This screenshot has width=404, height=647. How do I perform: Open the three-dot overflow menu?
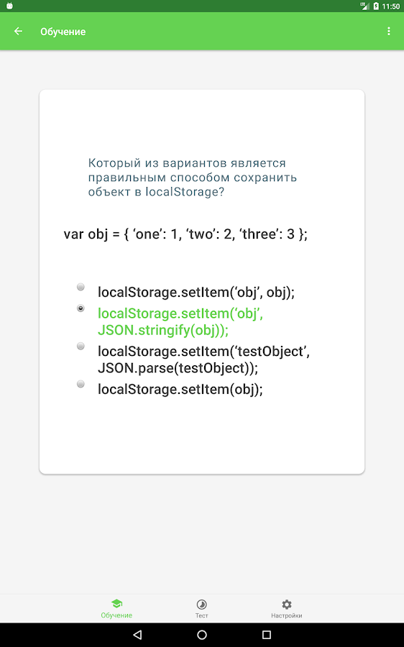[x=389, y=32]
